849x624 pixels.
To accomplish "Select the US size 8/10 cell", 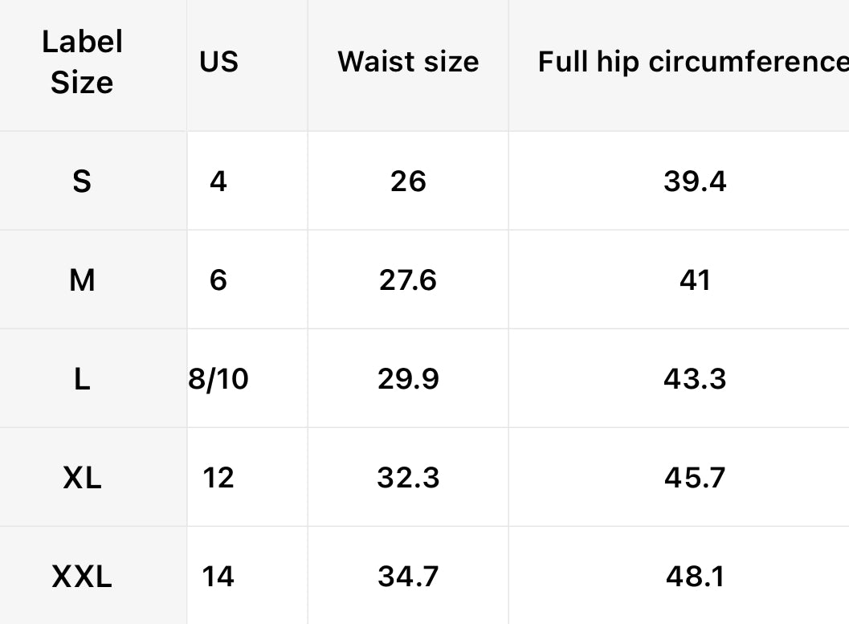I will (218, 379).
